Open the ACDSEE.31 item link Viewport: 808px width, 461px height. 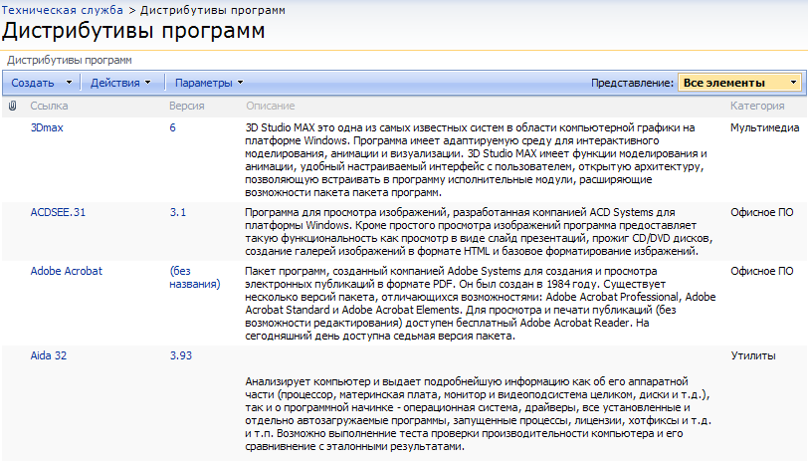coord(58,212)
